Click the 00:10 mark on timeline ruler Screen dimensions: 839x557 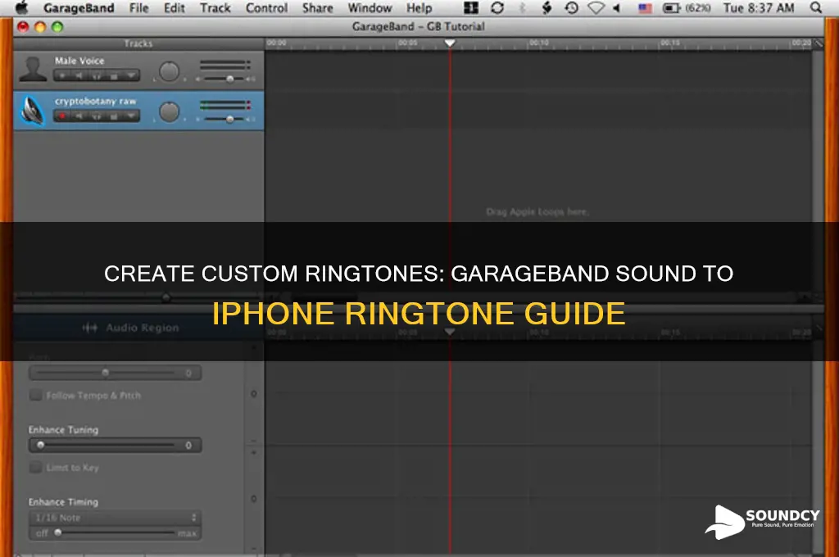tap(538, 43)
